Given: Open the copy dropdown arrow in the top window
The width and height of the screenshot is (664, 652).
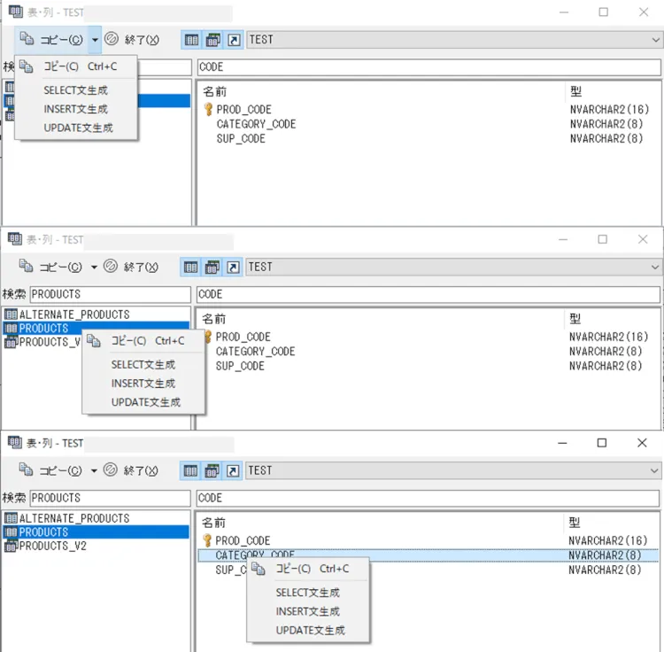Looking at the screenshot, I should [95, 40].
